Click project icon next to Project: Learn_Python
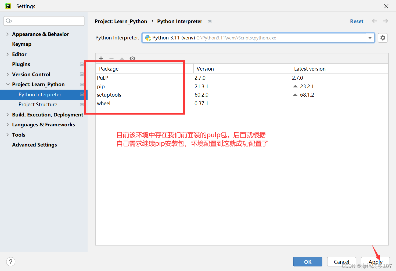This screenshot has height=271, width=396. [x=82, y=84]
